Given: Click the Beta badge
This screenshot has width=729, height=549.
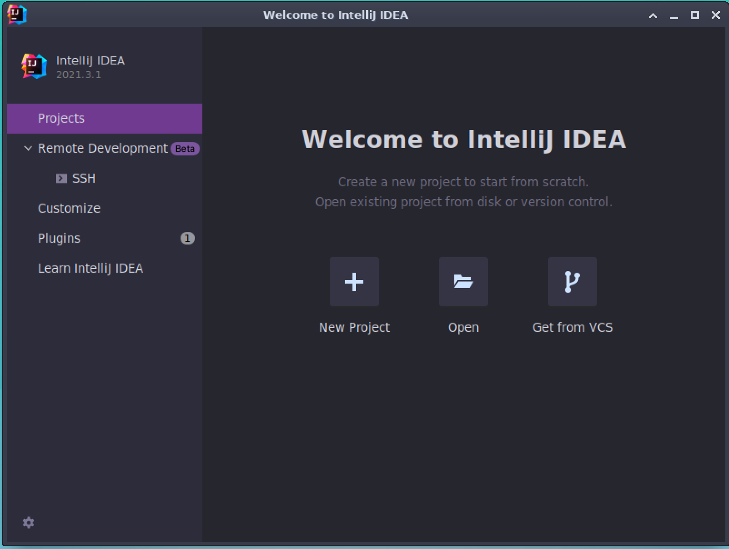Looking at the screenshot, I should click(x=185, y=149).
